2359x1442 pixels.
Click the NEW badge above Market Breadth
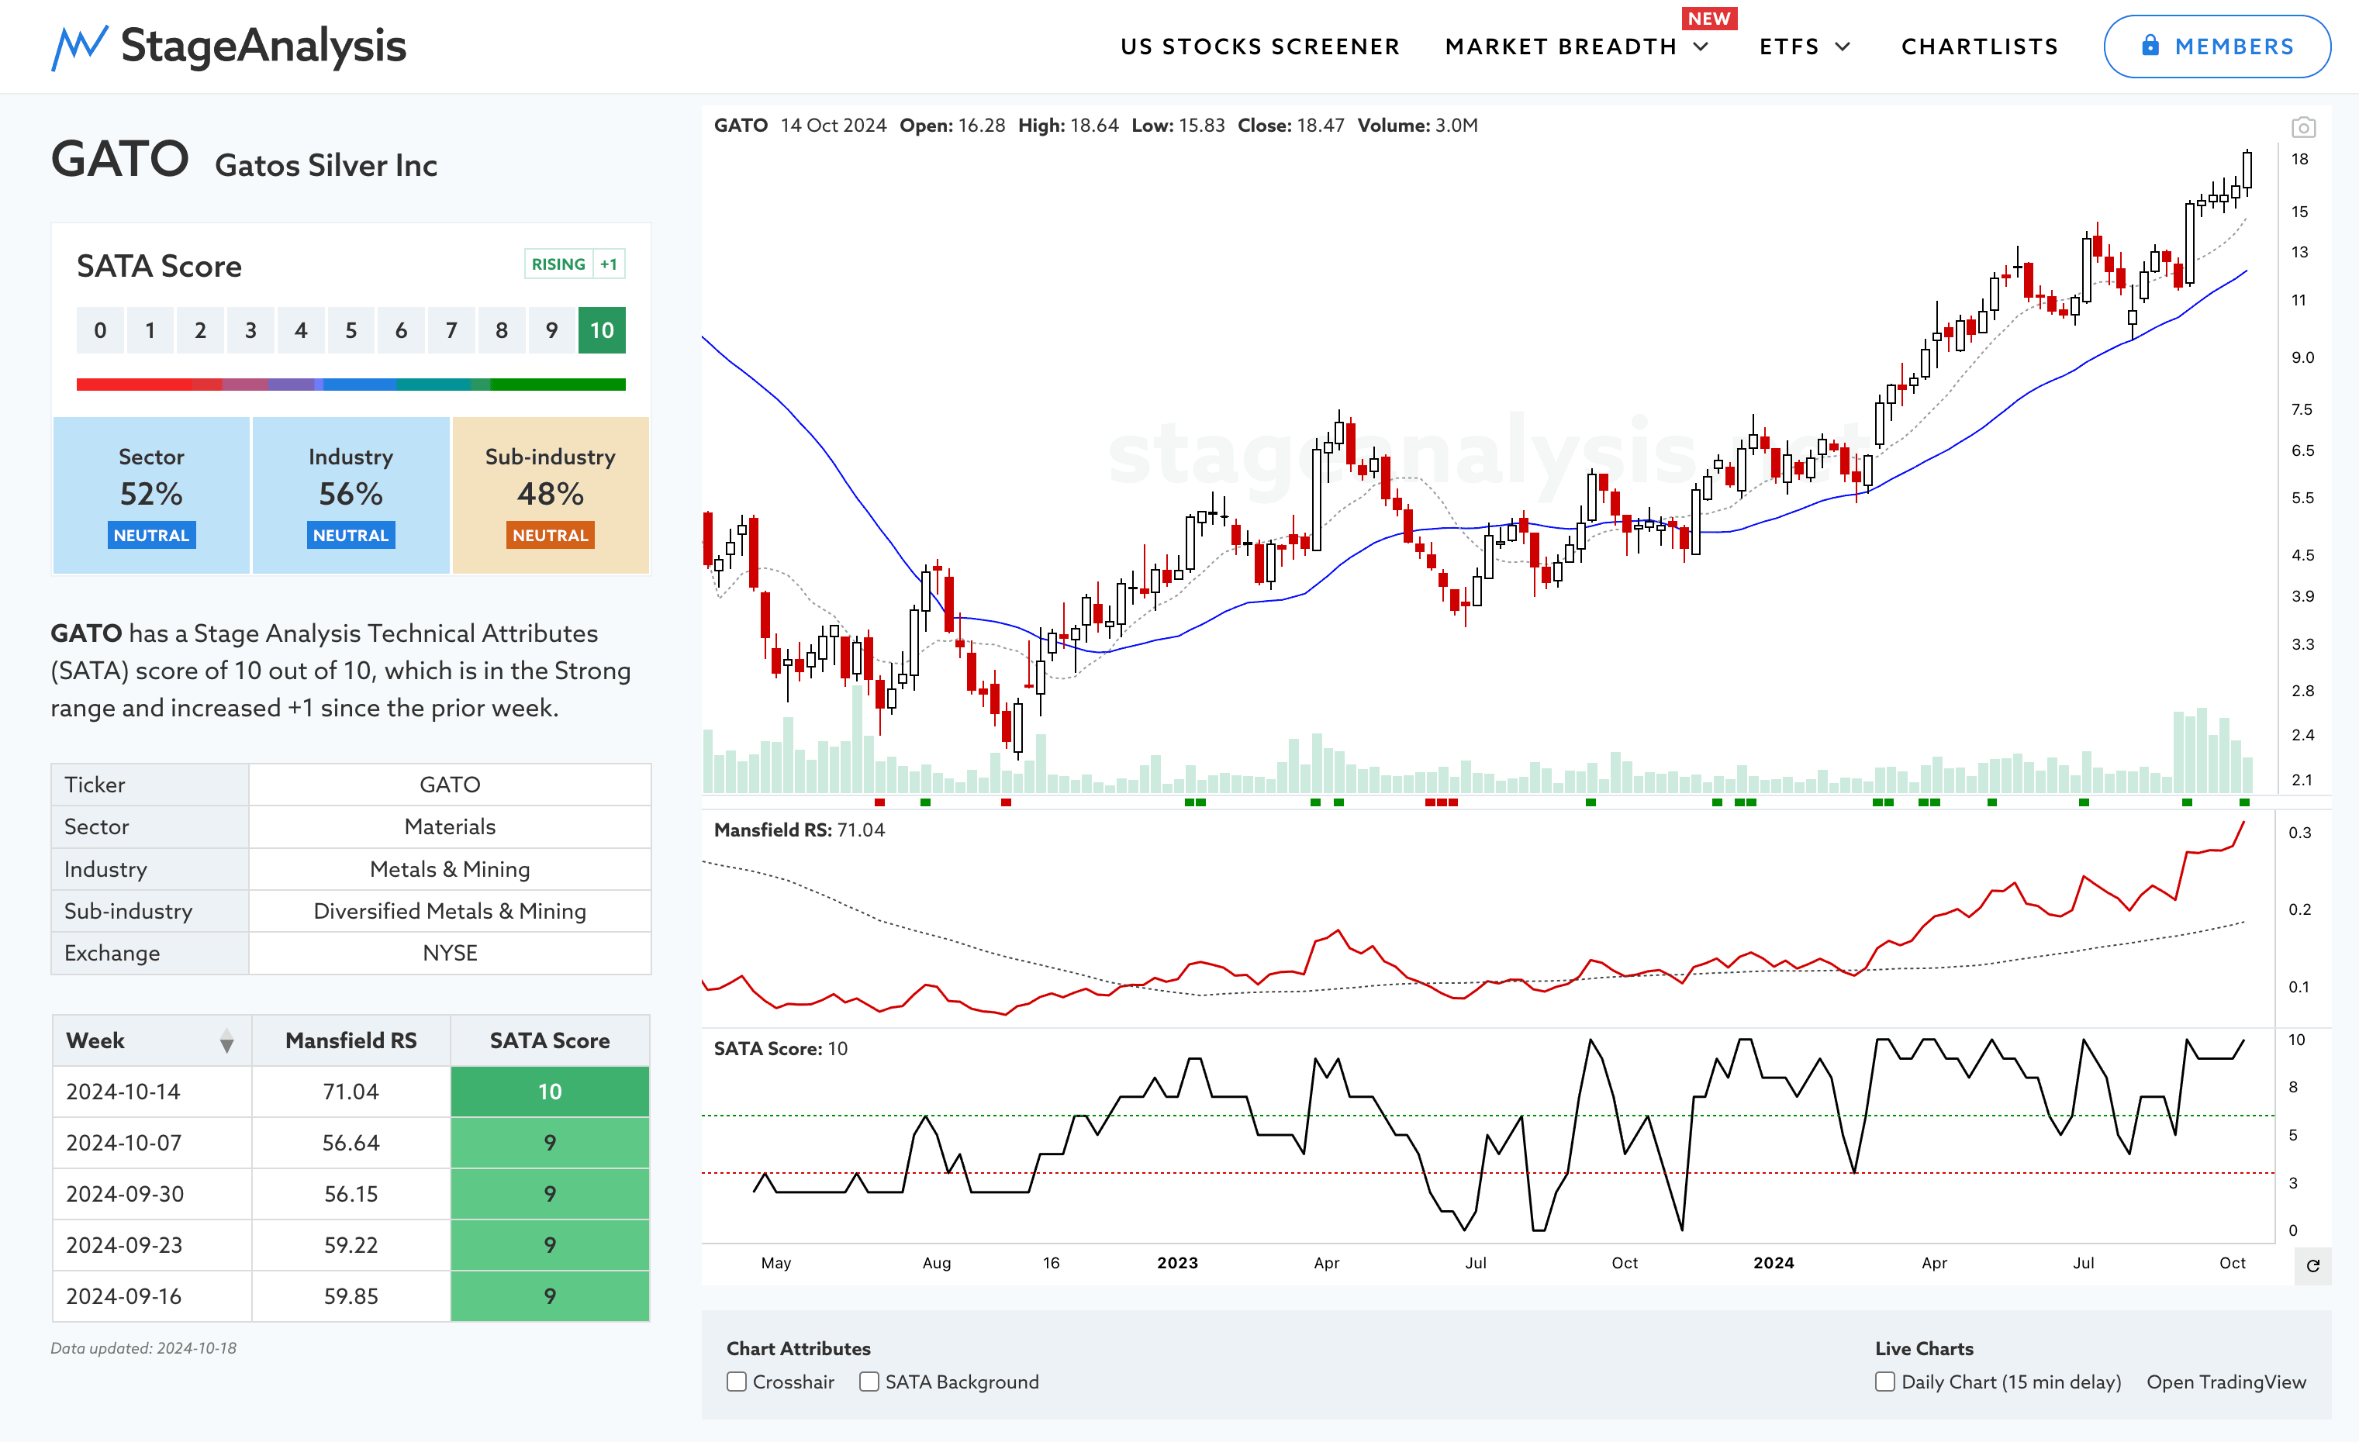[1709, 18]
